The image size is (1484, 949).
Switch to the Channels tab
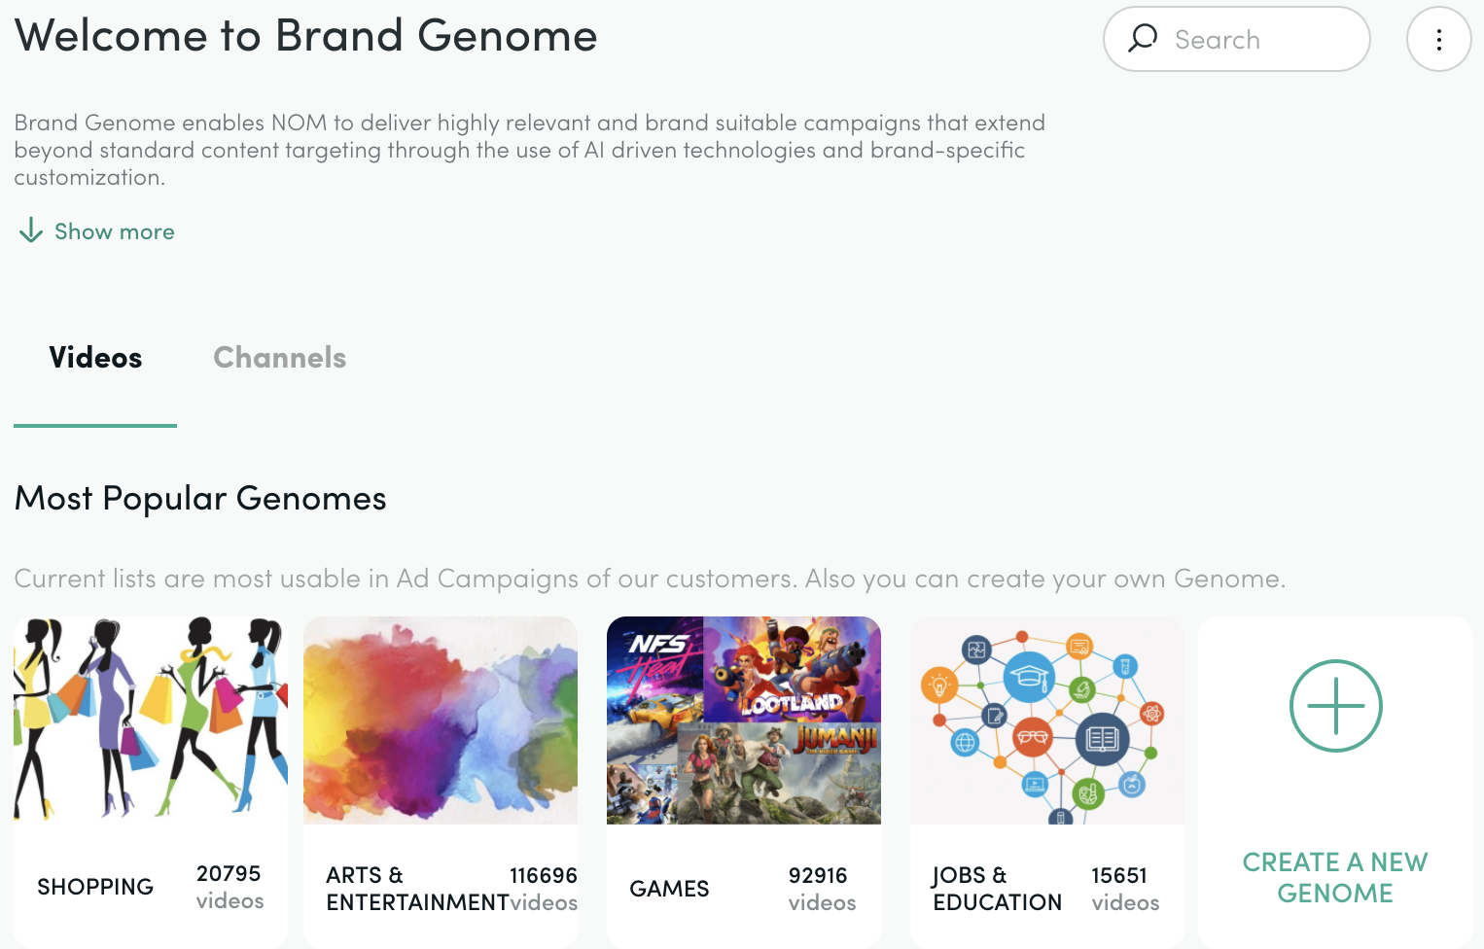(279, 358)
